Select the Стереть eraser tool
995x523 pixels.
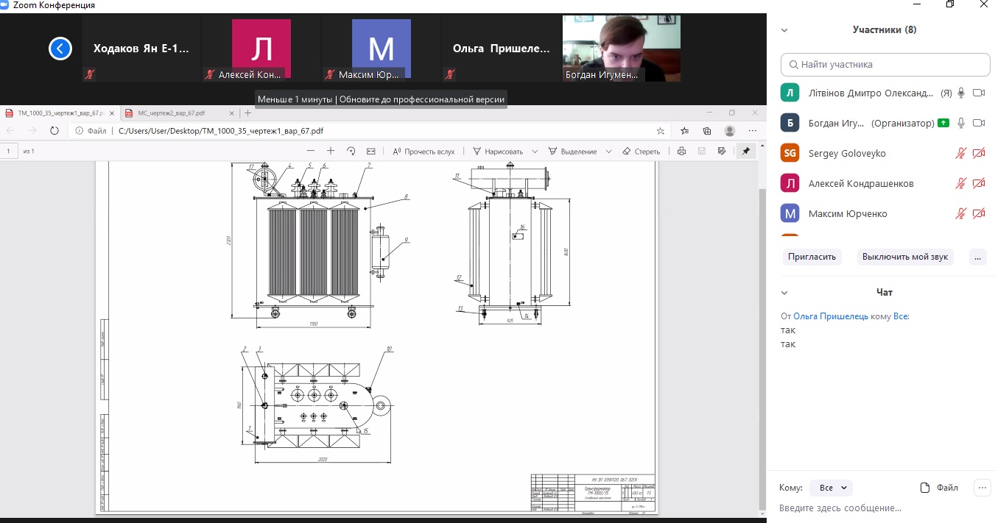pos(641,152)
